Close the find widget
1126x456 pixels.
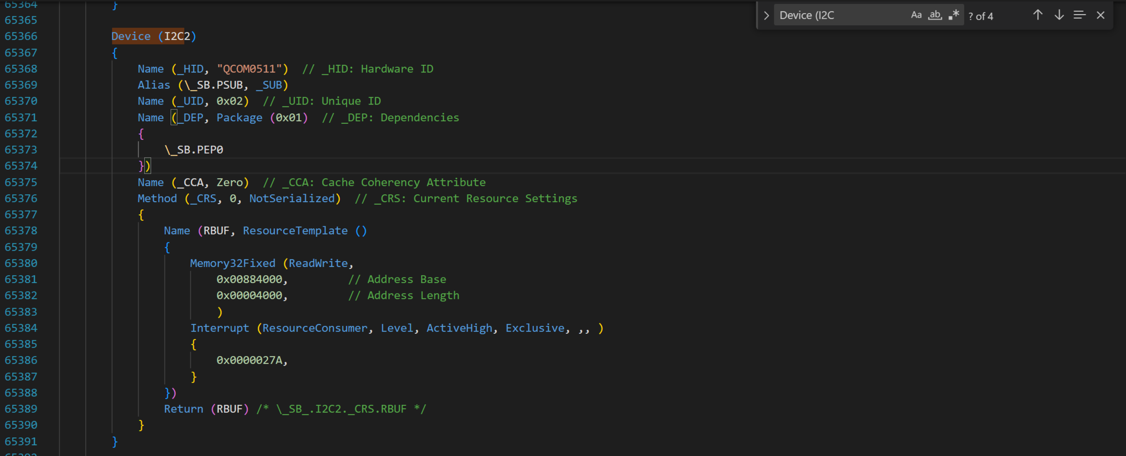(1100, 15)
